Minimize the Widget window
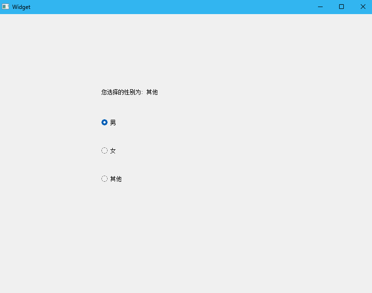 point(320,7)
